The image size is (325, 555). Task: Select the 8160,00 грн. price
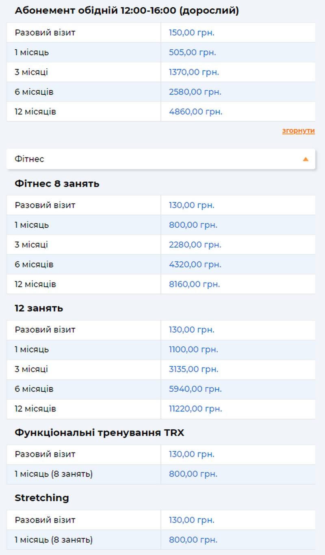(x=195, y=284)
